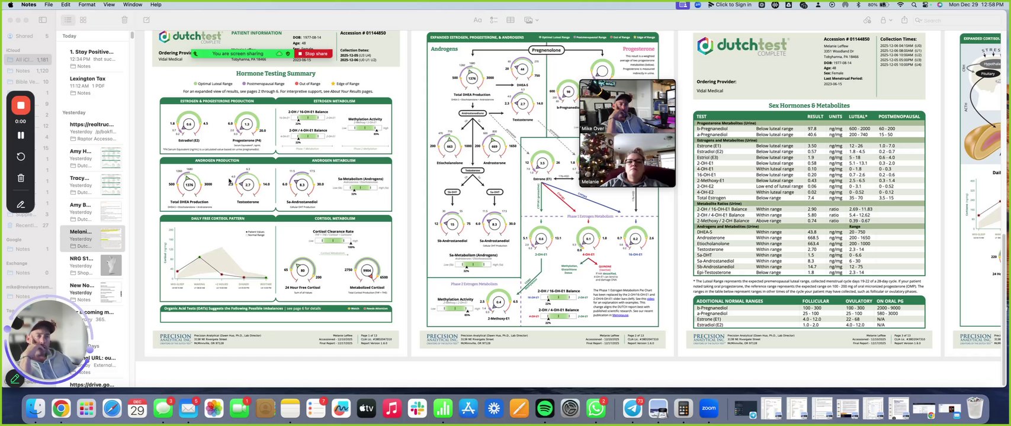Select the Notes folder under Exchange
The width and height of the screenshot is (1011, 426).
click(28, 273)
